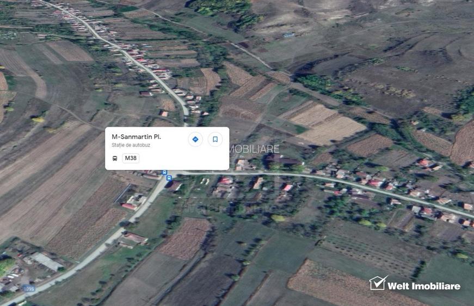Screen dimensions: 474x306
Task: Select the lower bus stop marker
Action: click(169, 178)
